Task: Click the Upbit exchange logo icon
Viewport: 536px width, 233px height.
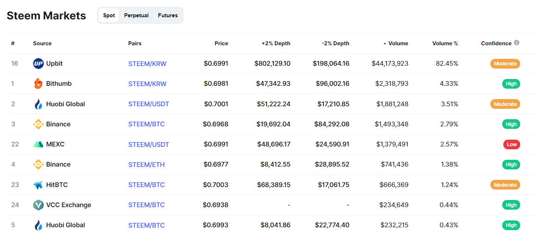Action: click(x=38, y=64)
